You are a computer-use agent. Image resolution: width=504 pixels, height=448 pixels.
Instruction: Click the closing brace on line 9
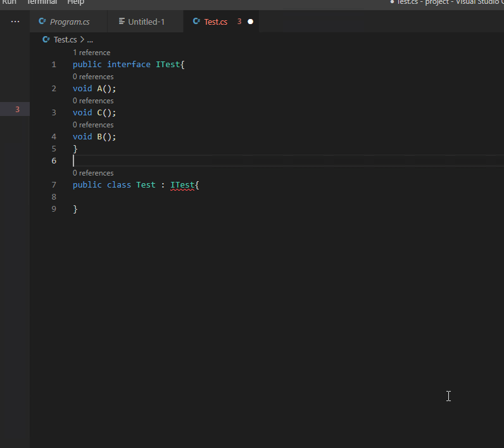(75, 209)
